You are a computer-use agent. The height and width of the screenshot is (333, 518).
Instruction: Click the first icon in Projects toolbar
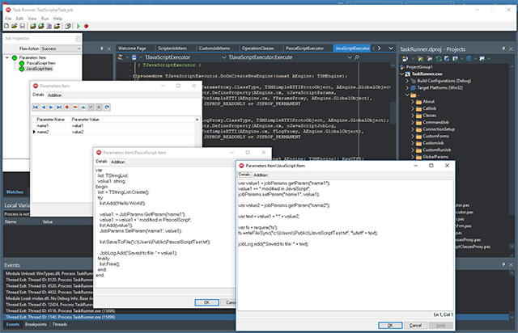(405, 59)
